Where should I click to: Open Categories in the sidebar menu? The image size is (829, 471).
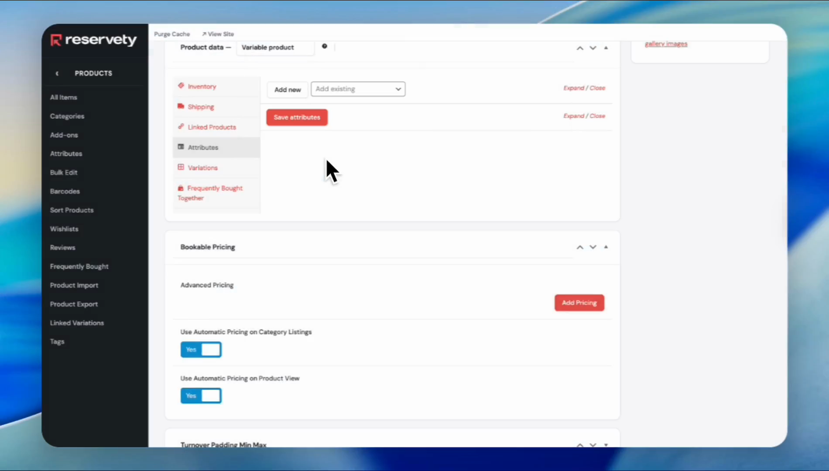pyautogui.click(x=67, y=116)
